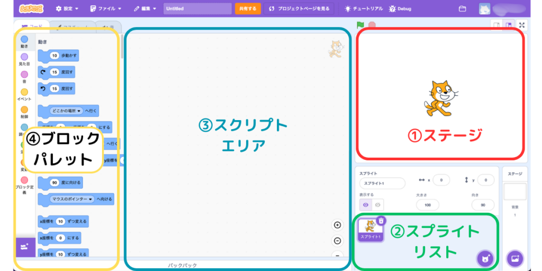Screen dimensions: 542x271
Task: Click the 0 value in x座標を0にする
Action: 60,238
